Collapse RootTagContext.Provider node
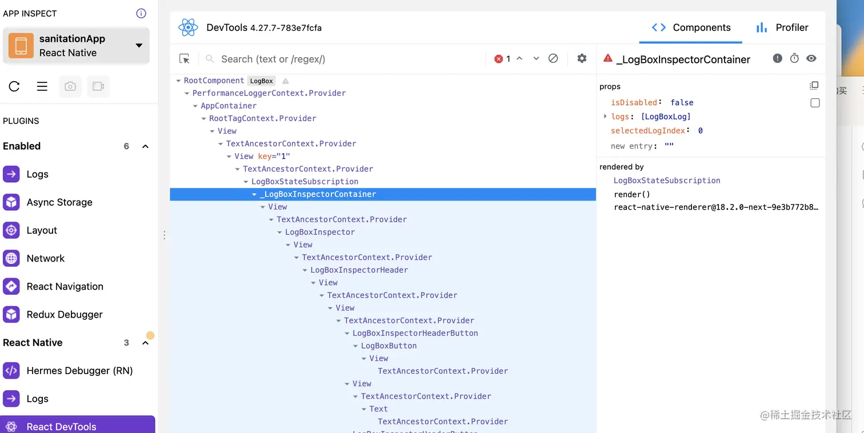Image resolution: width=864 pixels, height=433 pixels. click(204, 118)
